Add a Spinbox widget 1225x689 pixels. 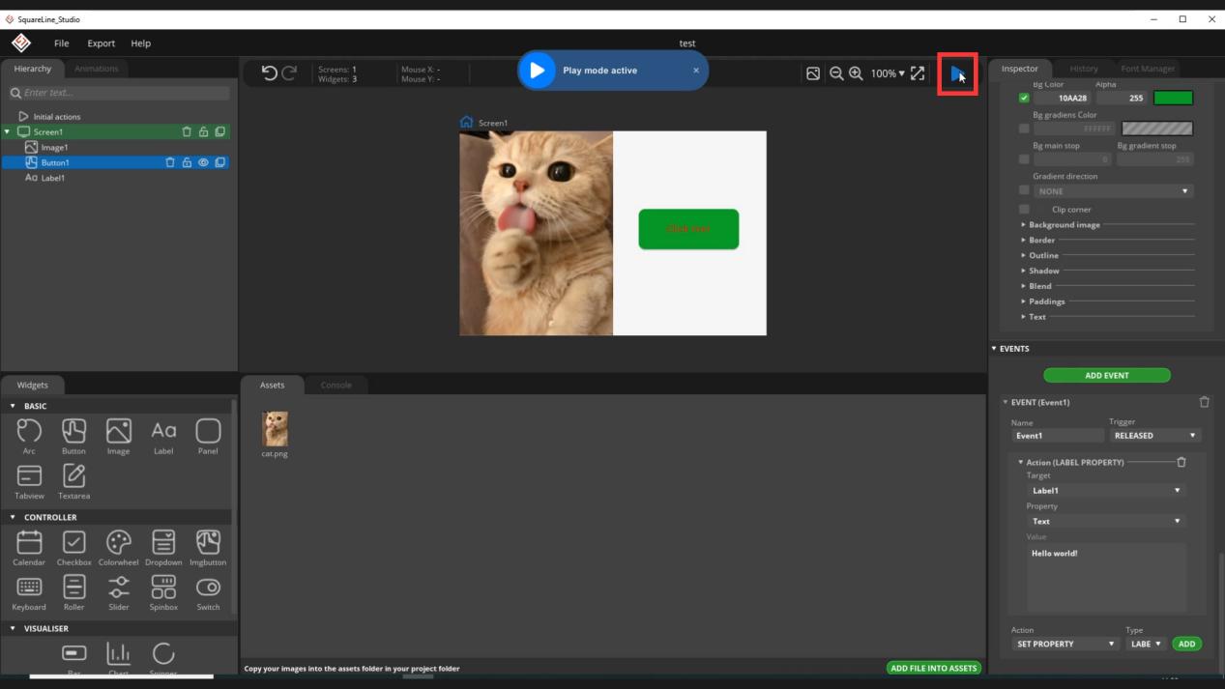tap(163, 592)
